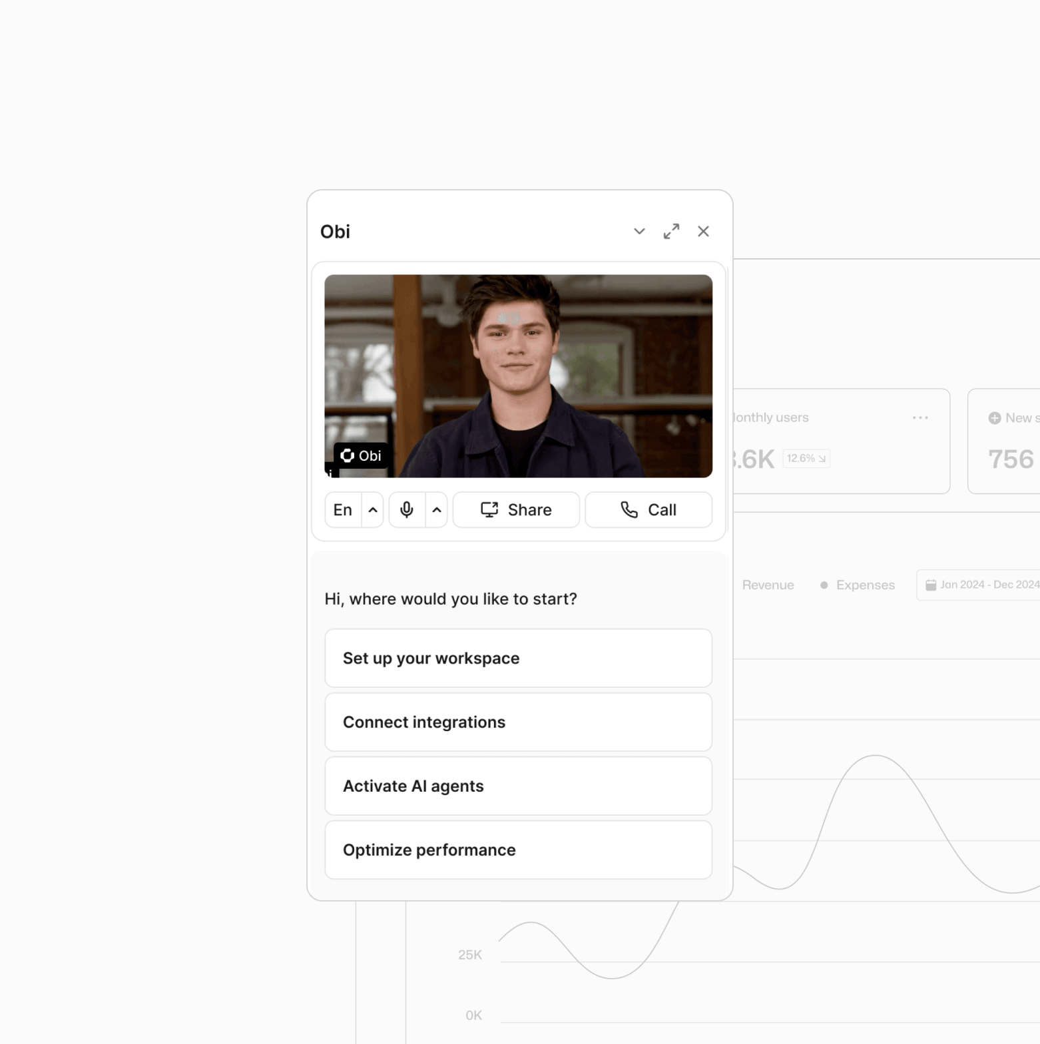Open the En language selector

[343, 510]
